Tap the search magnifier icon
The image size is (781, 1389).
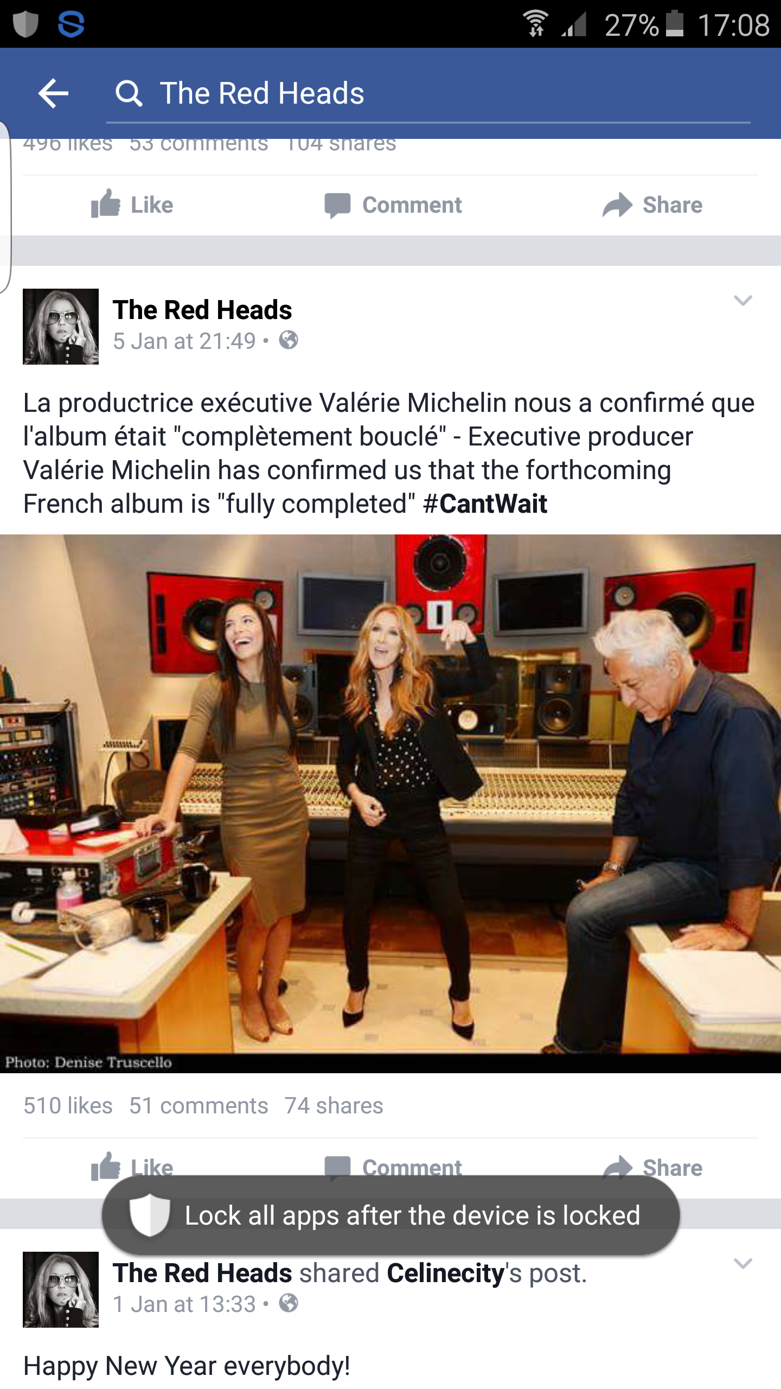pos(129,93)
